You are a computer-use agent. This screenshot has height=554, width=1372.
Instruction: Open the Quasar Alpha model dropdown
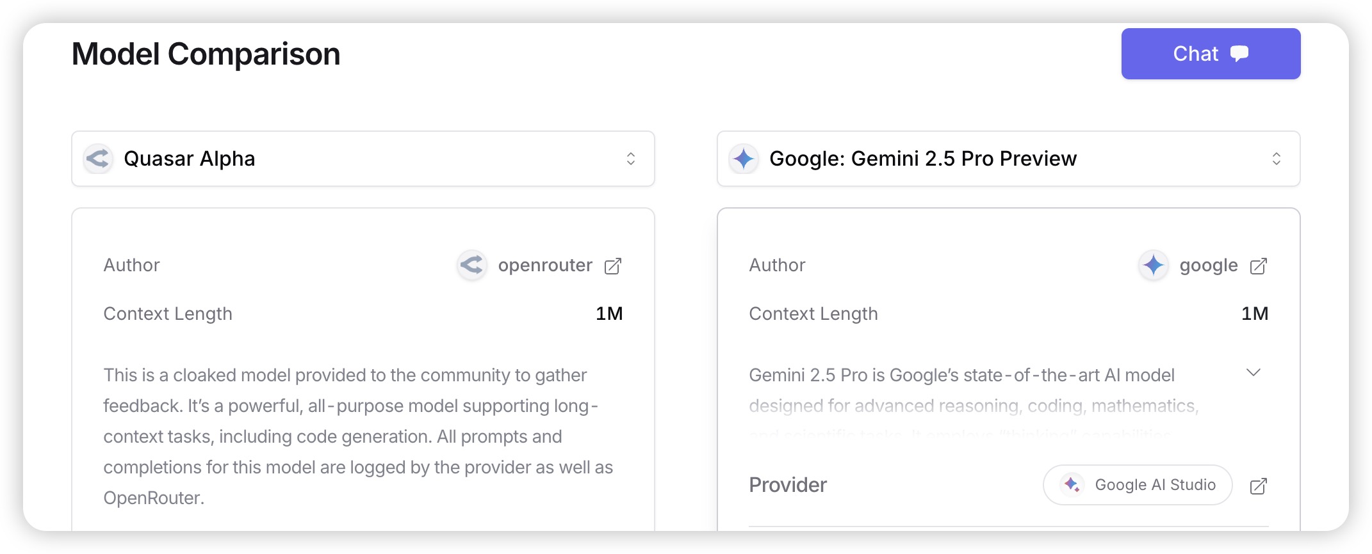tap(363, 159)
